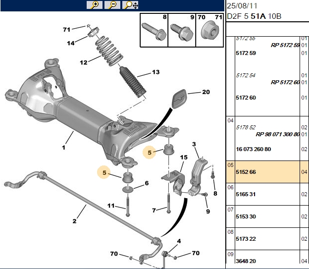Viewport: 309px width, 269px height.
Task: Select part label 14 for the cup
Action: click(x=71, y=43)
